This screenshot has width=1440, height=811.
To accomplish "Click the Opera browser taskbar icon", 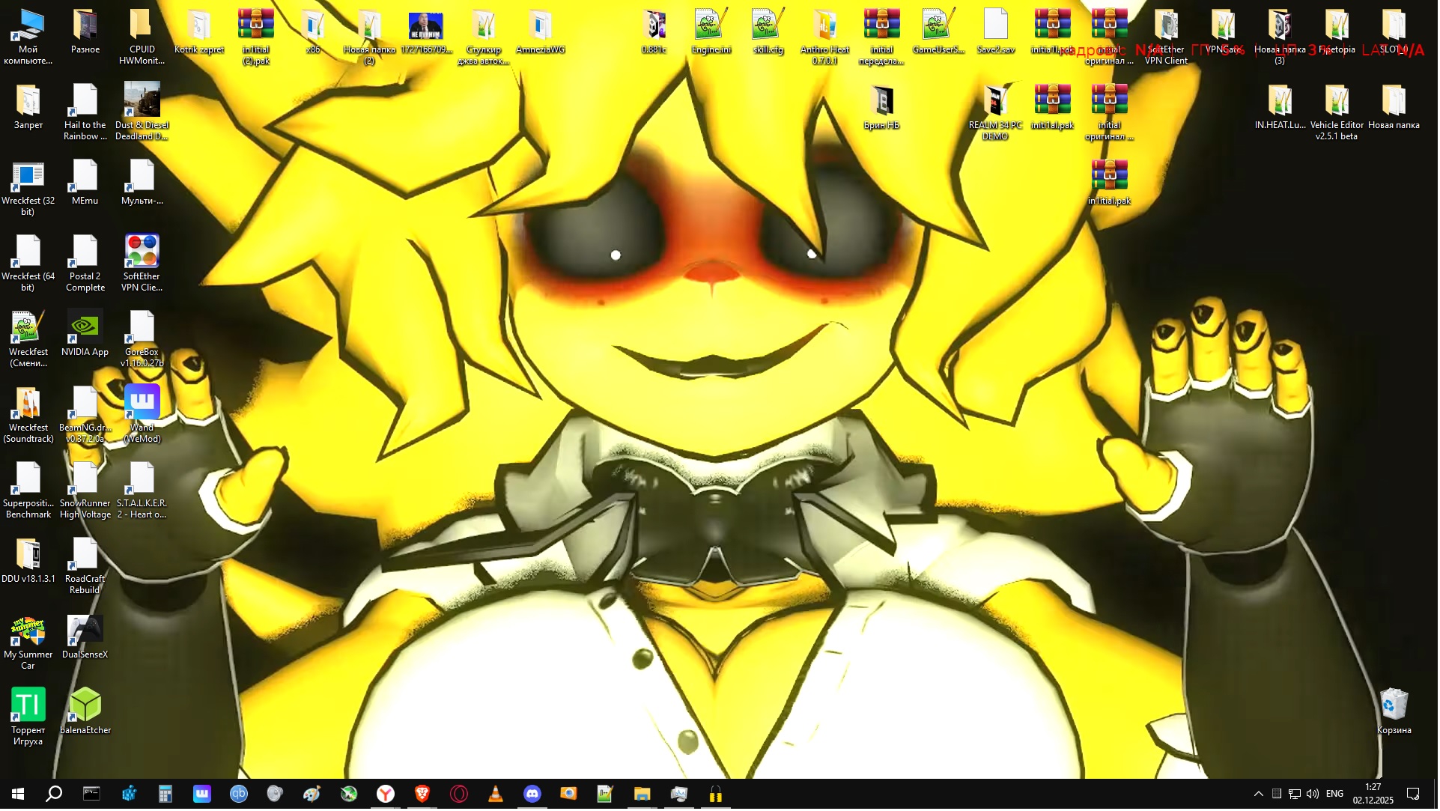I will tap(459, 795).
